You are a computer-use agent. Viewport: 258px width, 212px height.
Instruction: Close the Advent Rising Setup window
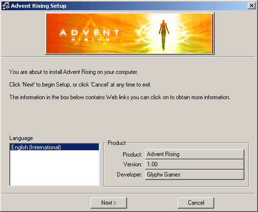[251, 6]
